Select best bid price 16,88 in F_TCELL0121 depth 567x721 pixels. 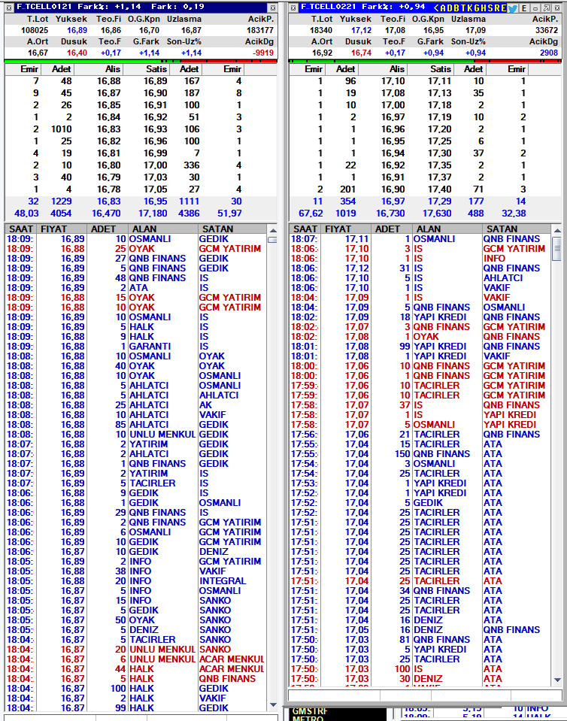coord(109,81)
